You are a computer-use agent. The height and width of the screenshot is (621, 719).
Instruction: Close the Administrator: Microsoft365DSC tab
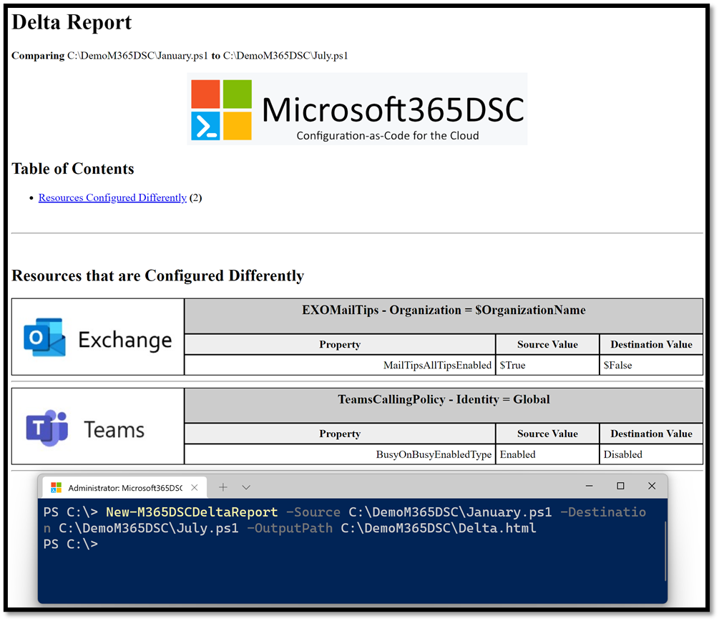(195, 487)
